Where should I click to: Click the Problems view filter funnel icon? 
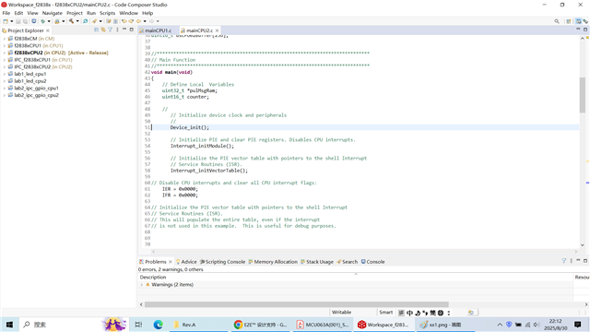pyautogui.click(x=563, y=260)
